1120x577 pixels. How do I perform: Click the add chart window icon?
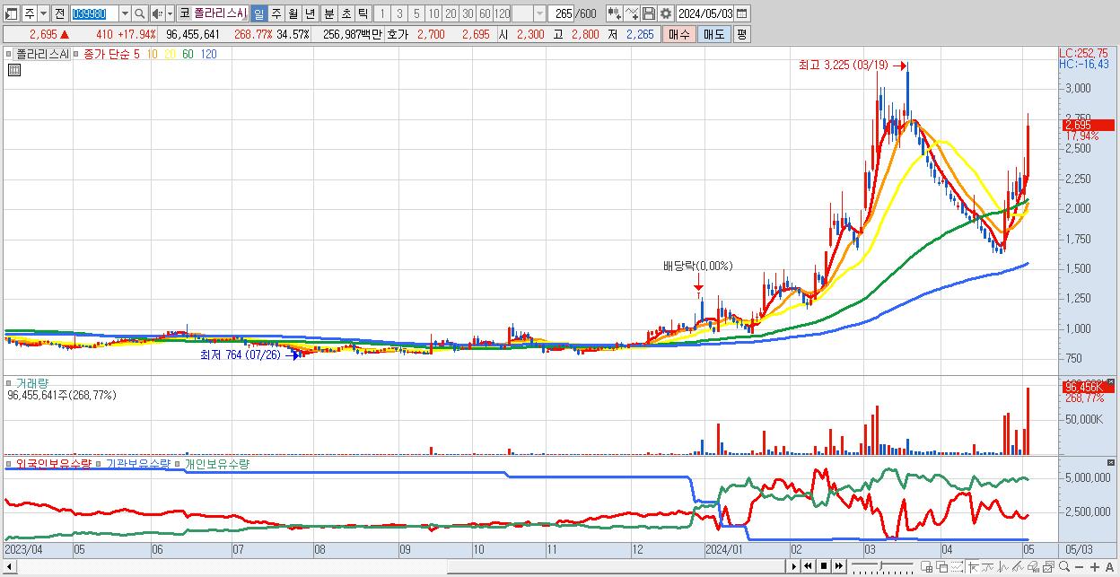click(x=927, y=567)
